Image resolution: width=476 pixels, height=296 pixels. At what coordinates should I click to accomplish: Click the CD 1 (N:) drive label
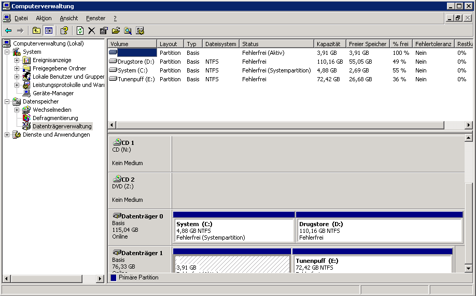[x=139, y=153]
